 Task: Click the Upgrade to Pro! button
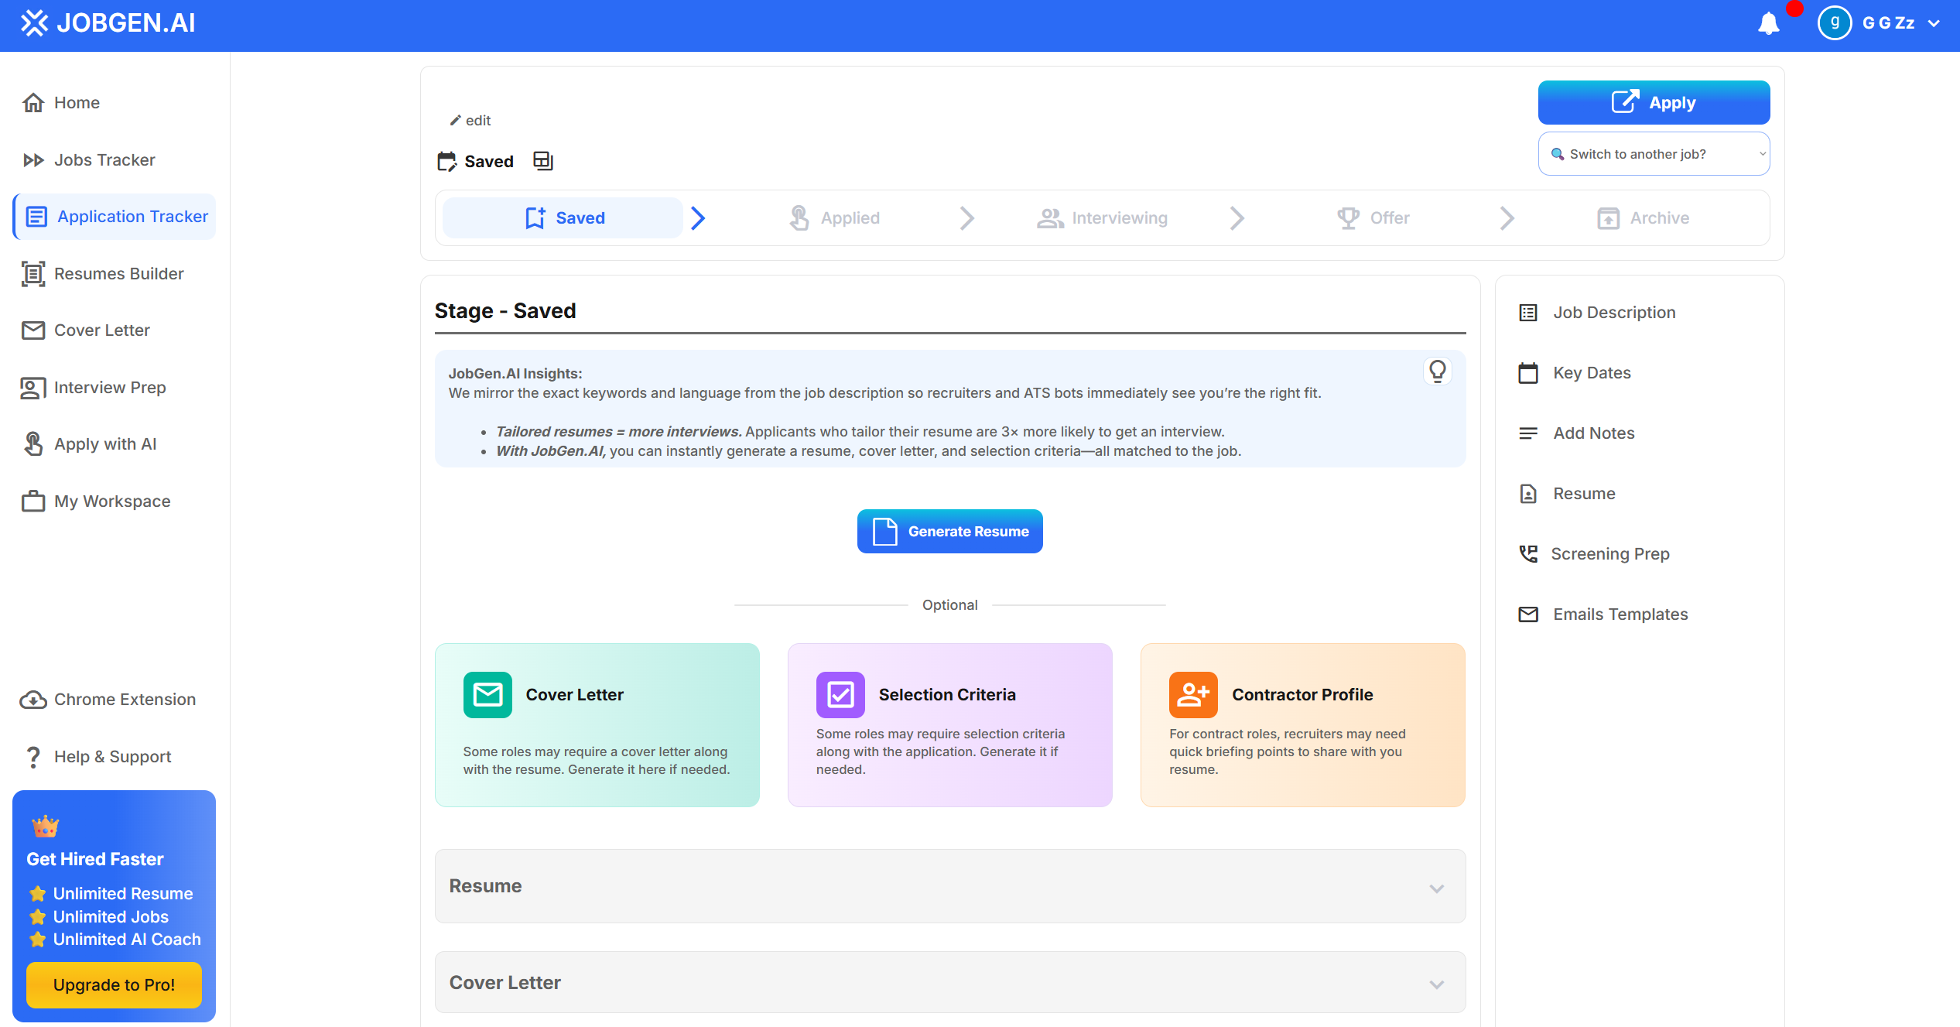coord(114,984)
